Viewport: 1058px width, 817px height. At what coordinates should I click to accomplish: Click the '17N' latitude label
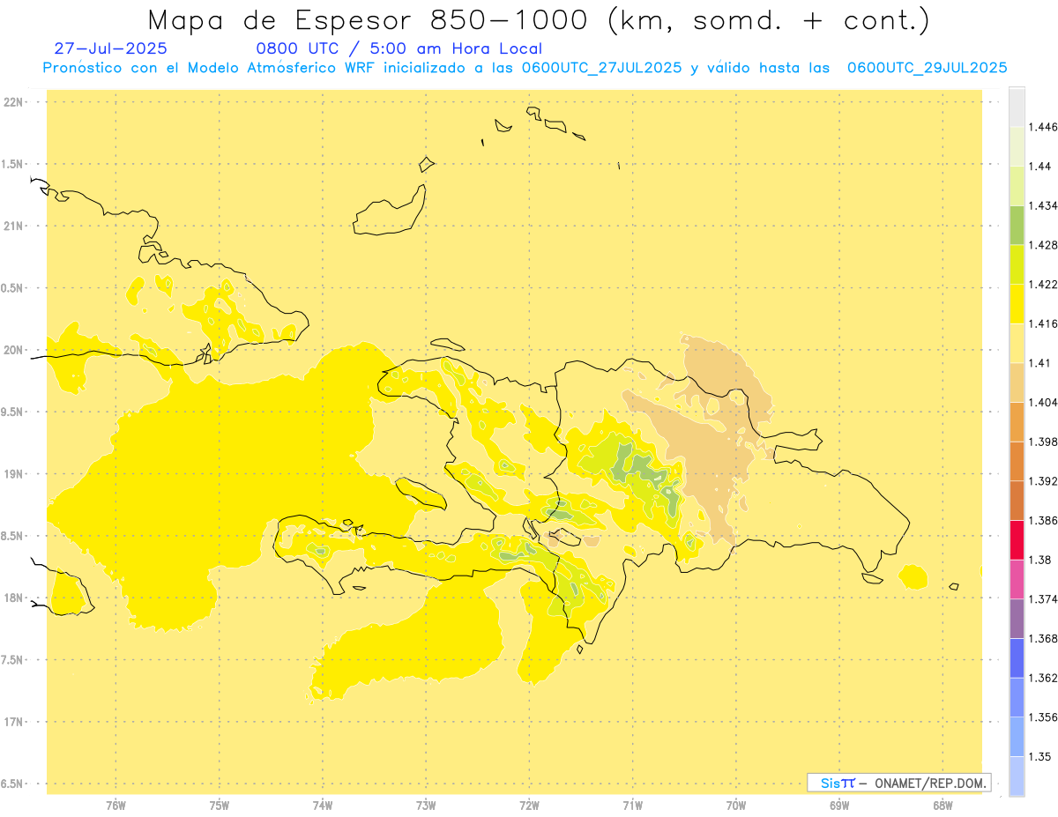click(15, 722)
